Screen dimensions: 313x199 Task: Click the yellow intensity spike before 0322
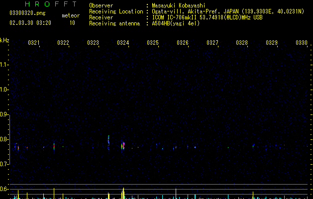pos(54,194)
